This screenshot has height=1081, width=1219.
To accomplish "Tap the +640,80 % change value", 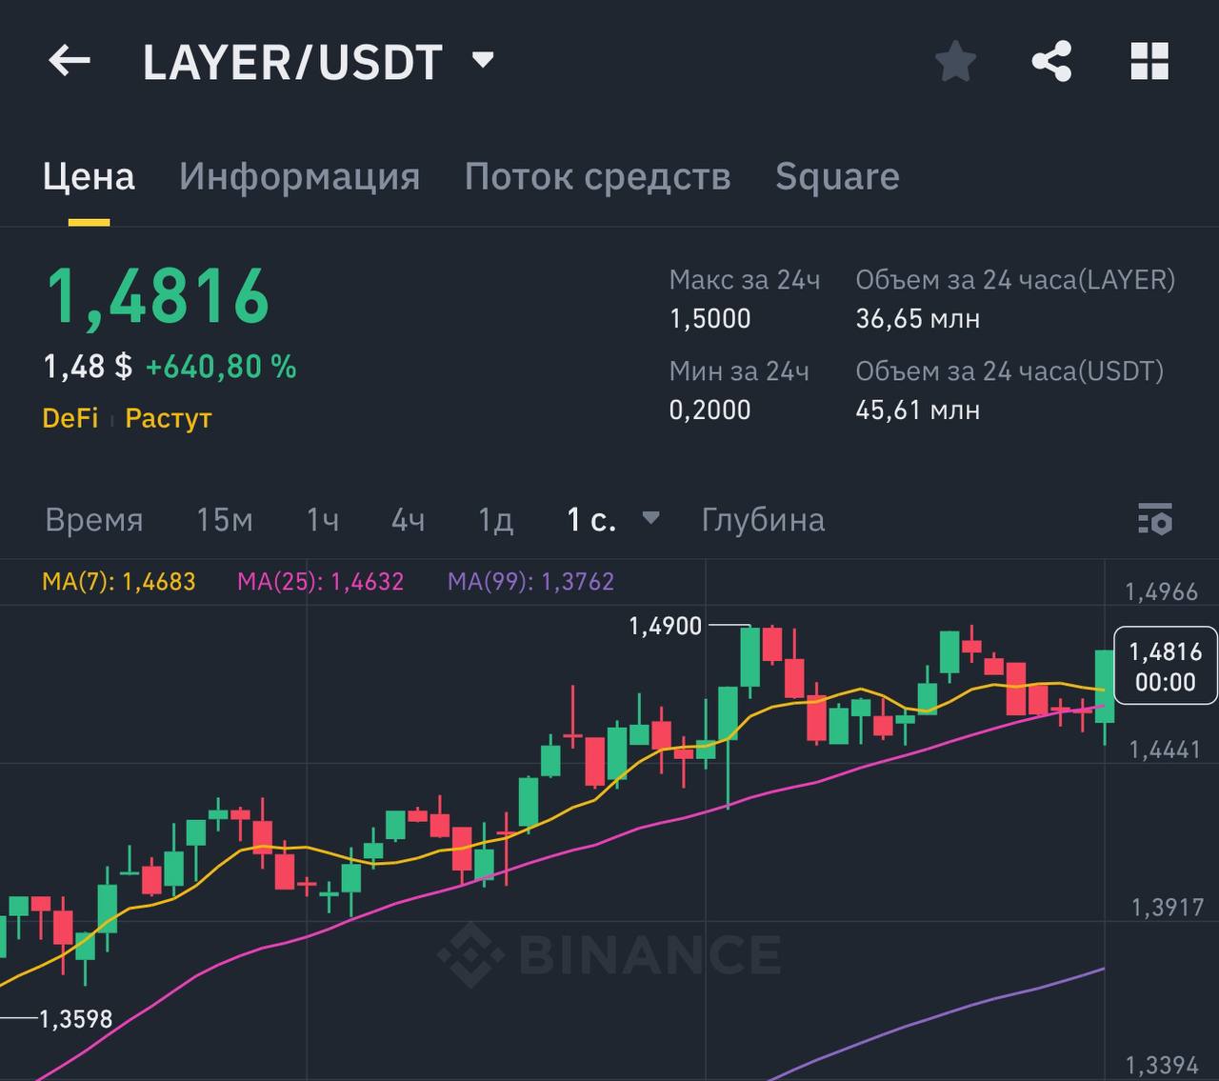I will [221, 367].
